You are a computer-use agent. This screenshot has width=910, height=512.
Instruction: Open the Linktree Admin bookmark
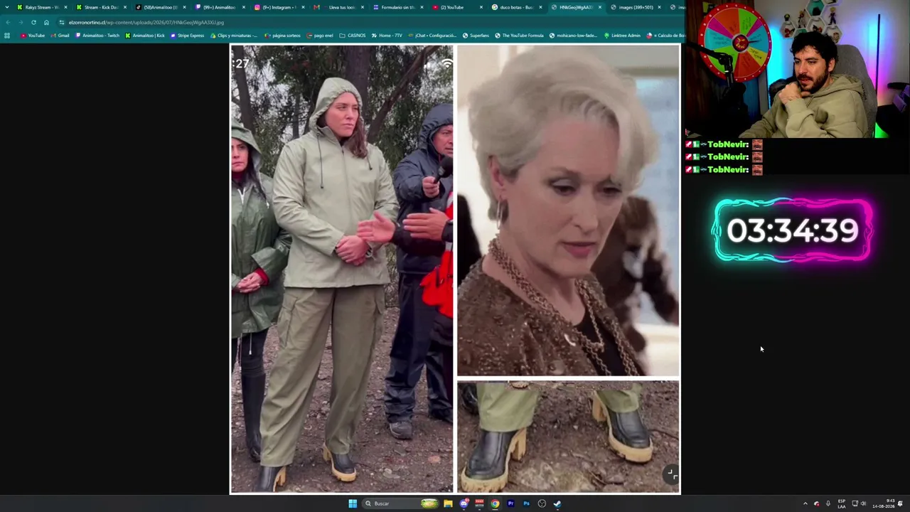pos(622,36)
